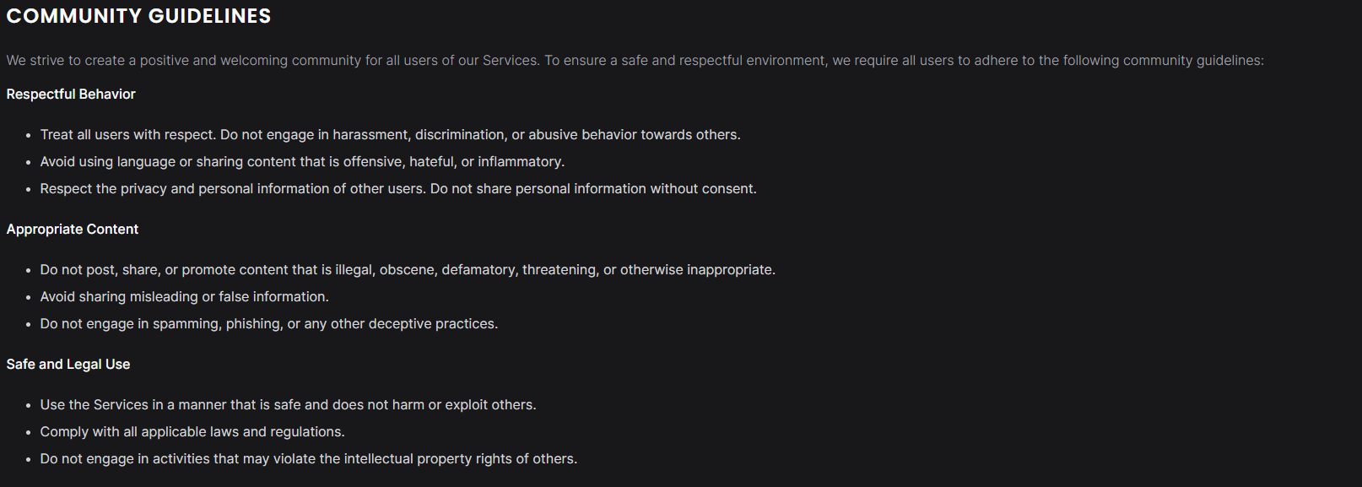
Task: Click the word 'defamatory' in Appropriate Content
Action: pos(478,270)
